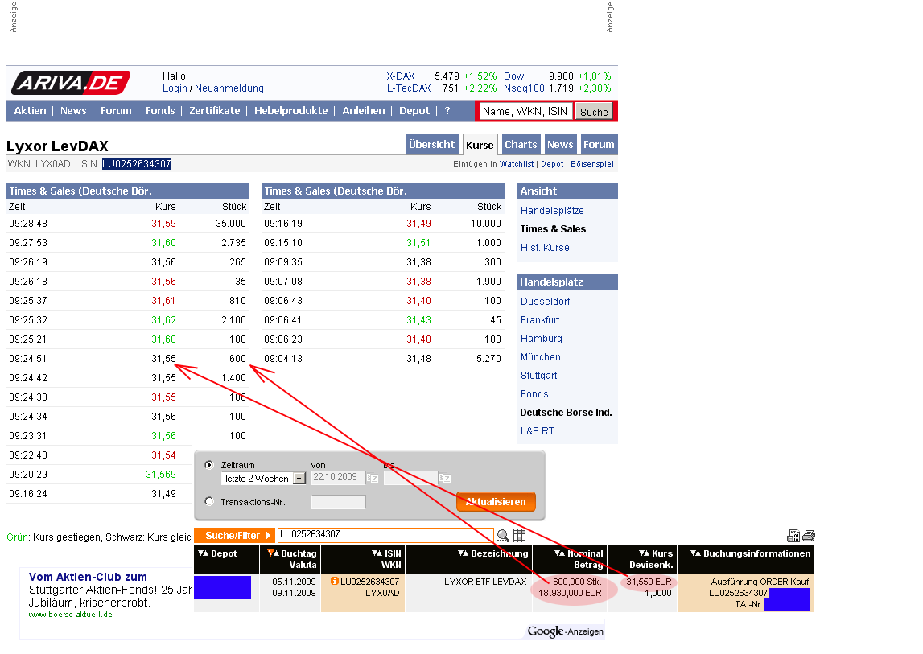Viewport: 923px width, 654px height.
Task: Click the orange info icon before LU0252634307
Action: click(335, 582)
